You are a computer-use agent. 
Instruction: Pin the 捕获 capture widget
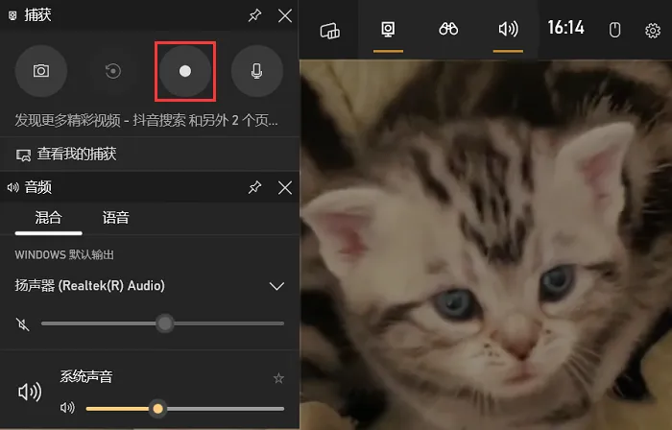click(x=255, y=16)
